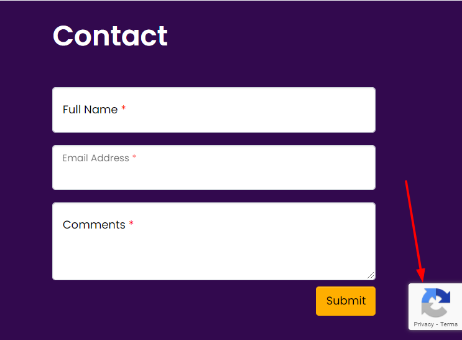Click the red asterisk beside Full Name
Image resolution: width=462 pixels, height=340 pixels.
click(124, 108)
